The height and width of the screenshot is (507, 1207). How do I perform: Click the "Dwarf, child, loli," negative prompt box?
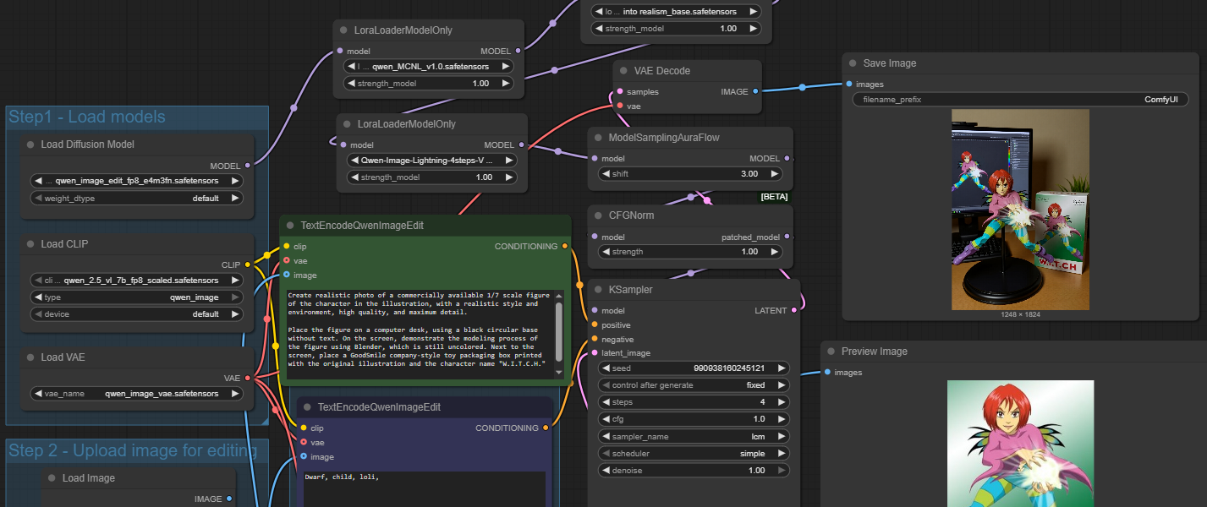[x=424, y=489]
